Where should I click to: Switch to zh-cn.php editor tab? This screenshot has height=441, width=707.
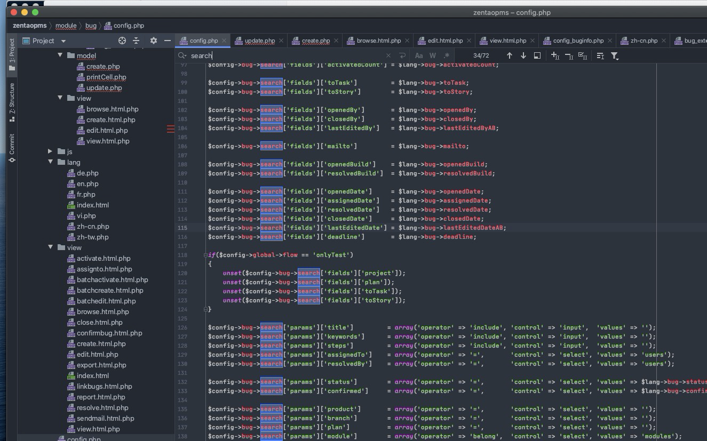[x=644, y=41]
